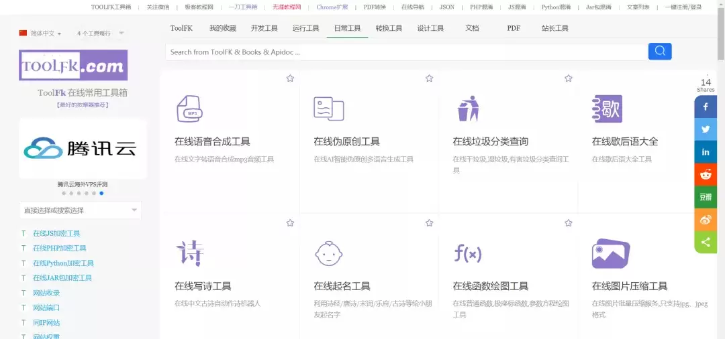Click the China flag language icon
The height and width of the screenshot is (339, 725).
pyautogui.click(x=23, y=33)
